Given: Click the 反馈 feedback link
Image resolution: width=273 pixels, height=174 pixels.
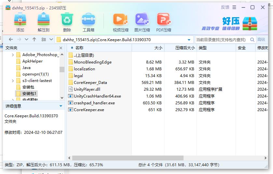Looking at the screenshot, I should point(225,7).
